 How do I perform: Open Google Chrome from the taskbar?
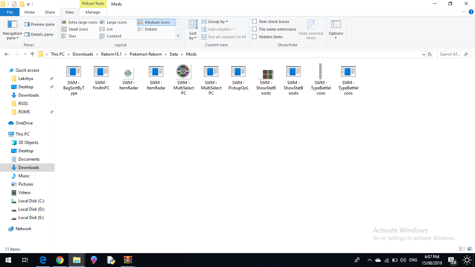60,260
